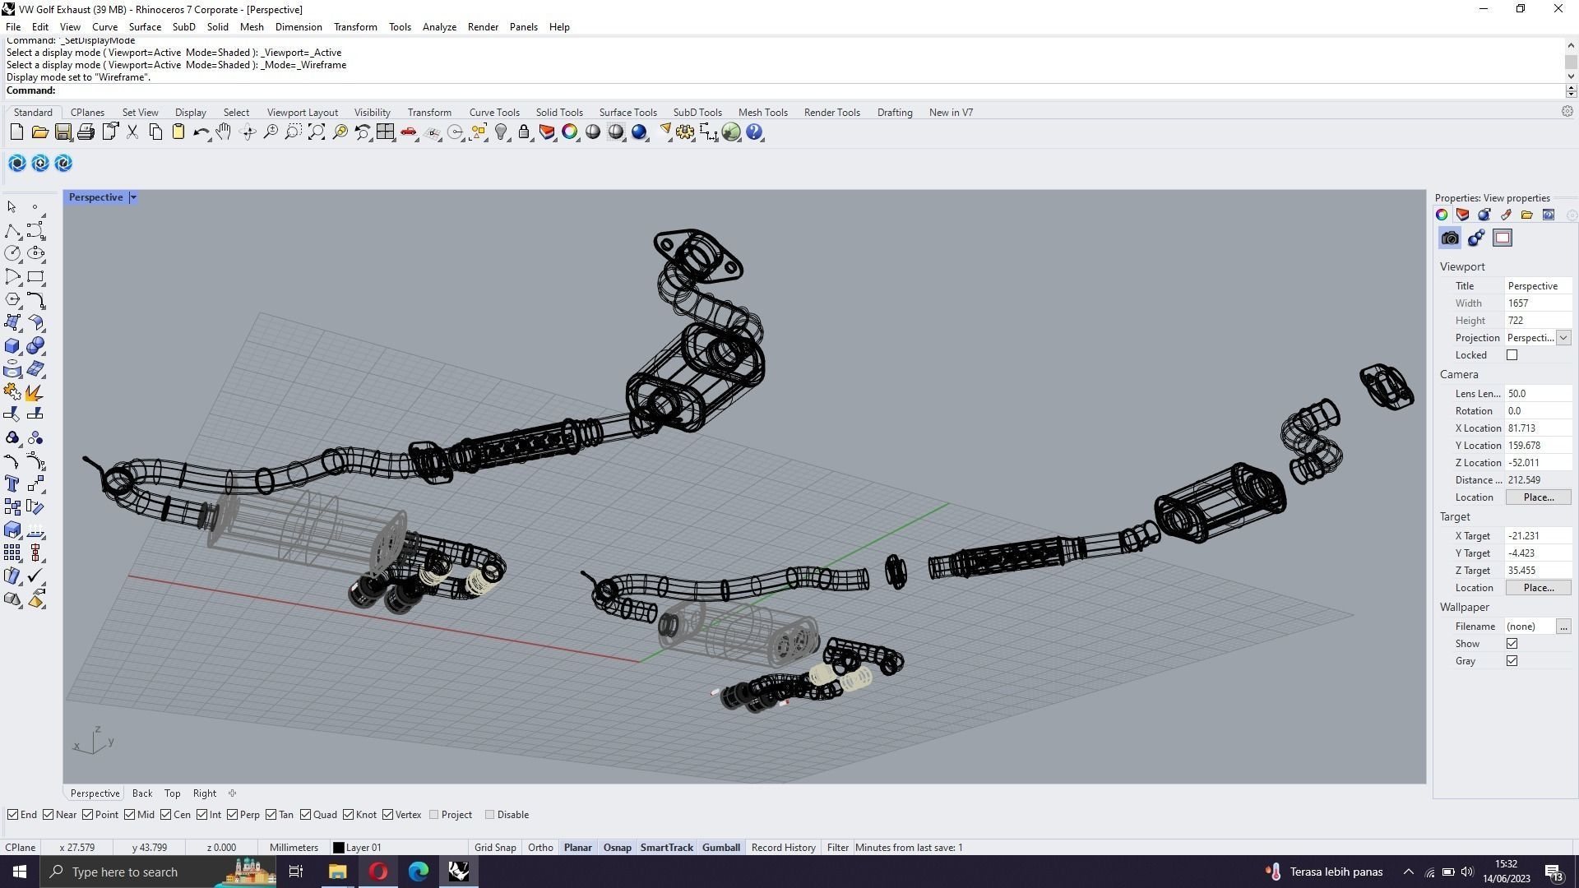Toggle Gumball in status bar
The width and height of the screenshot is (1579, 888).
tap(721, 848)
